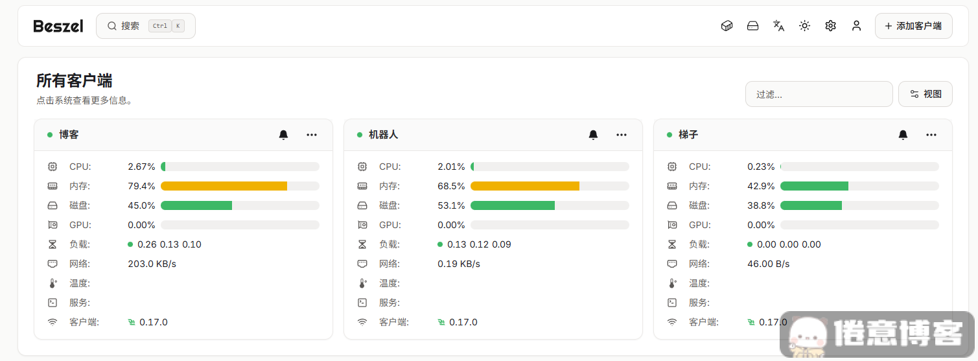
Task: Click the alert bell on 机器人 card
Action: [593, 135]
